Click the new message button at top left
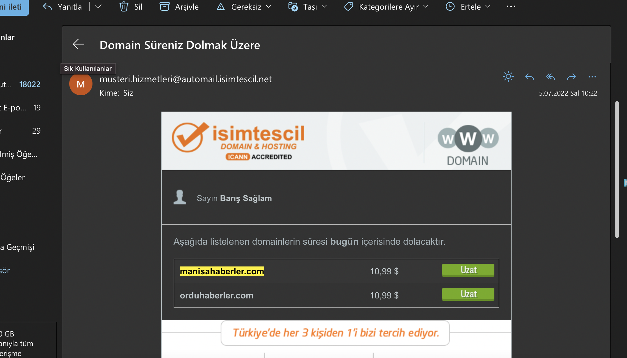 pos(14,7)
